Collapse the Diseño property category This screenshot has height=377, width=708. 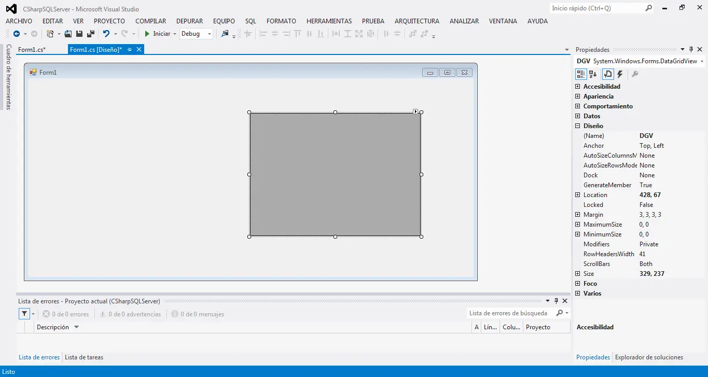(x=578, y=126)
